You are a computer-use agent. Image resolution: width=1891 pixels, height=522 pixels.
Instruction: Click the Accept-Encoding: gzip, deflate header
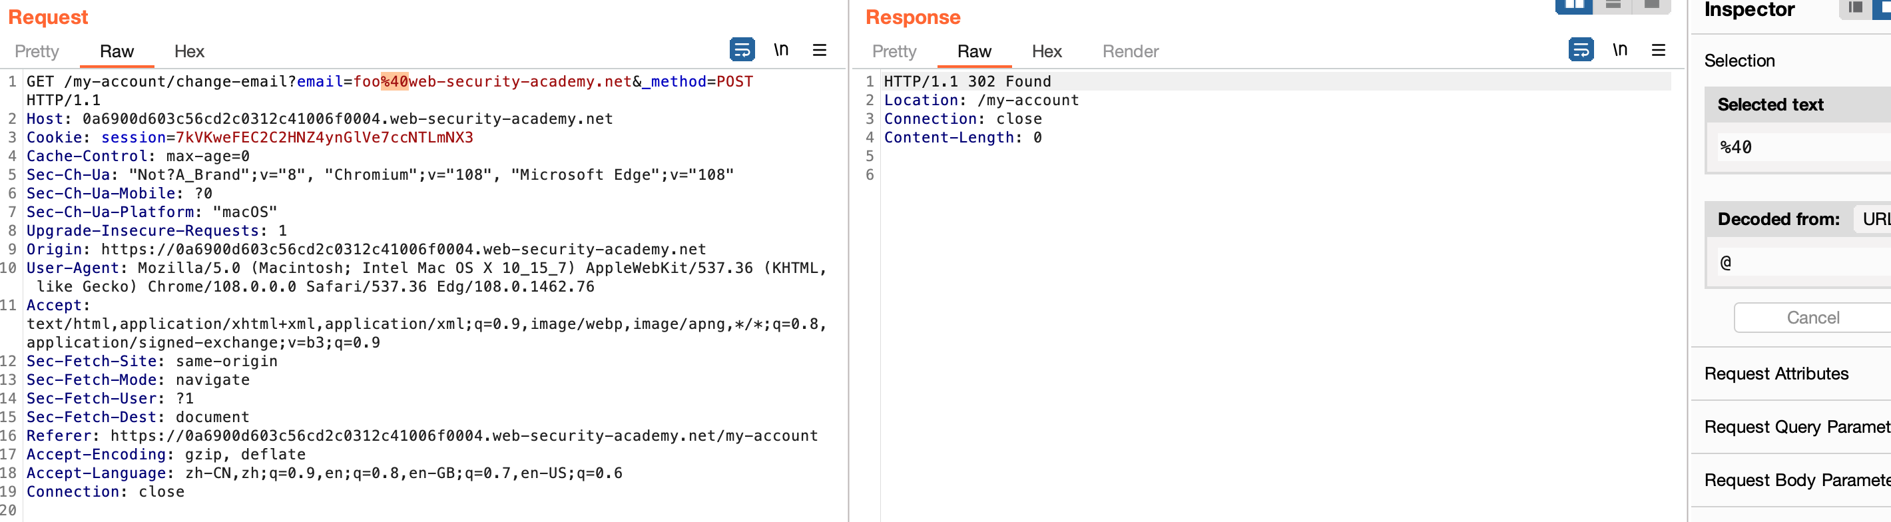coord(166,455)
